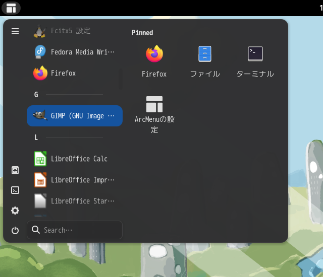
Task: Launch Fedora Media Writer from app list
Action: (75, 52)
